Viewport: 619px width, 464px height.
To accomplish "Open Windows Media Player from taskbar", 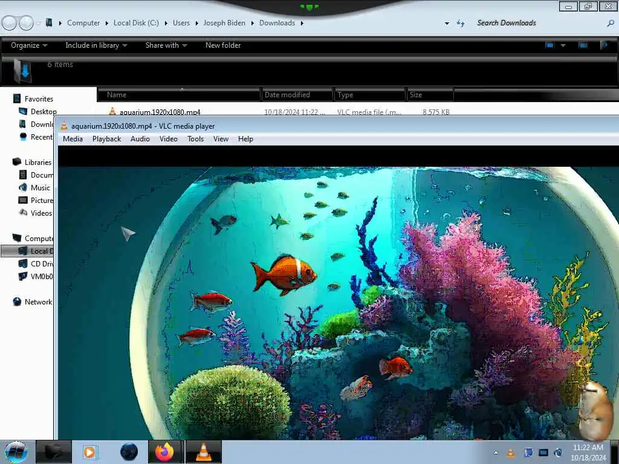I will pos(90,452).
